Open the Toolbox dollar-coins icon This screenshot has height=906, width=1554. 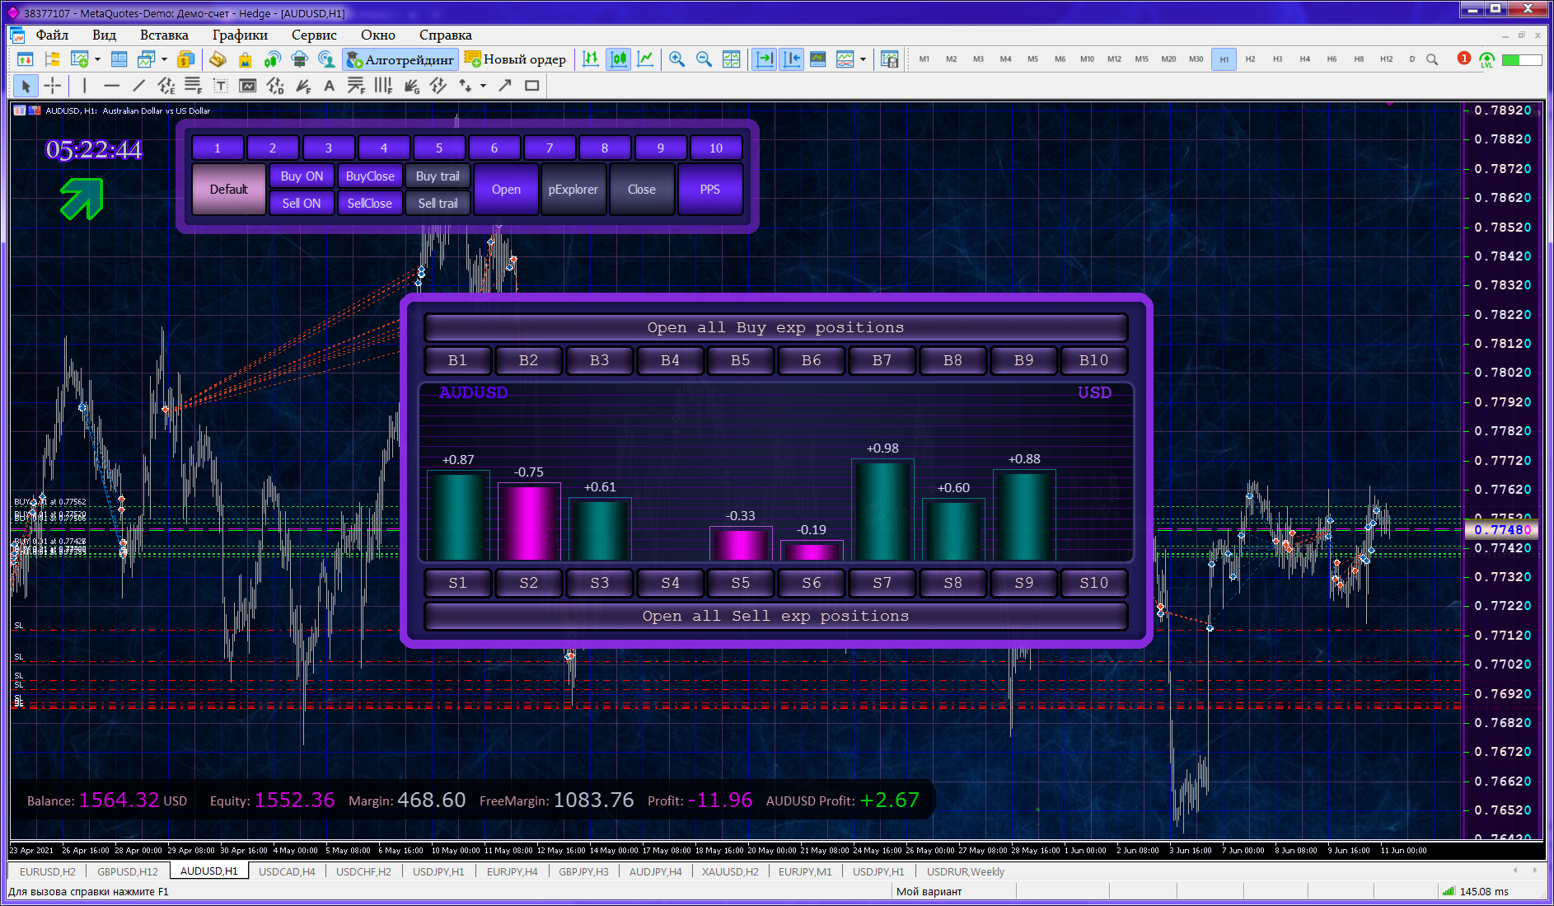[x=186, y=59]
